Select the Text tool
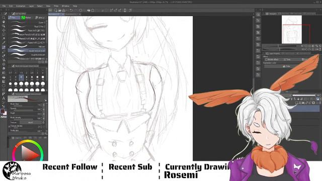Viewport: 322px width, 181px height. click(4, 99)
